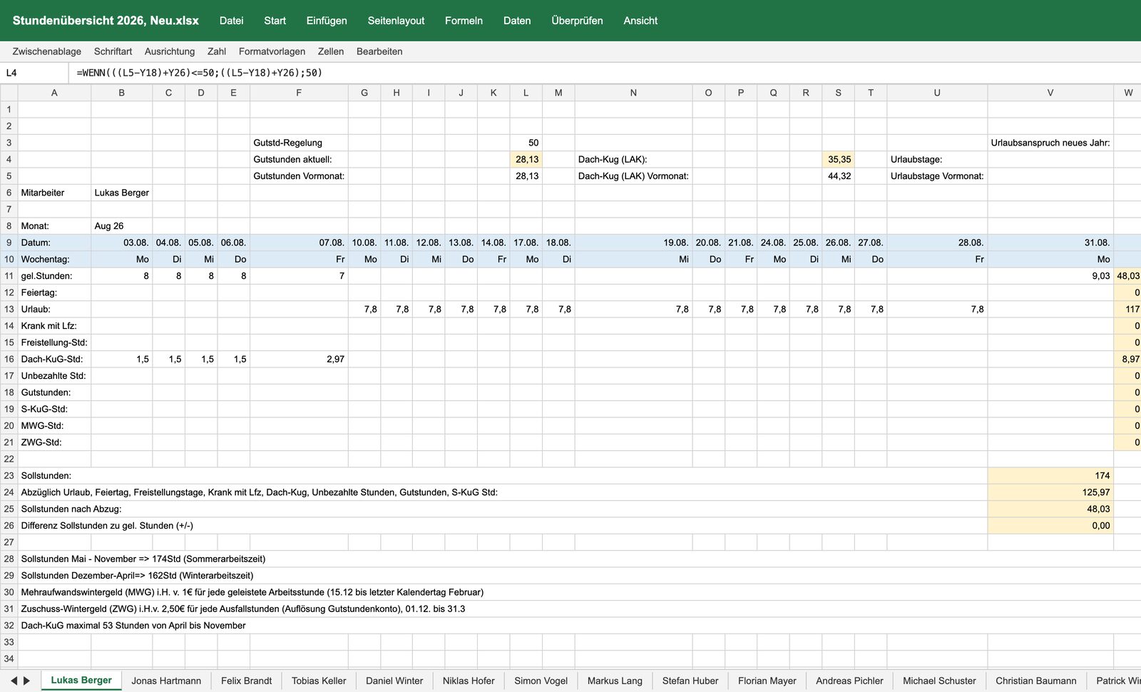This screenshot has width=1141, height=692.
Task: Open the Markus Lang sheet tab
Action: click(615, 681)
